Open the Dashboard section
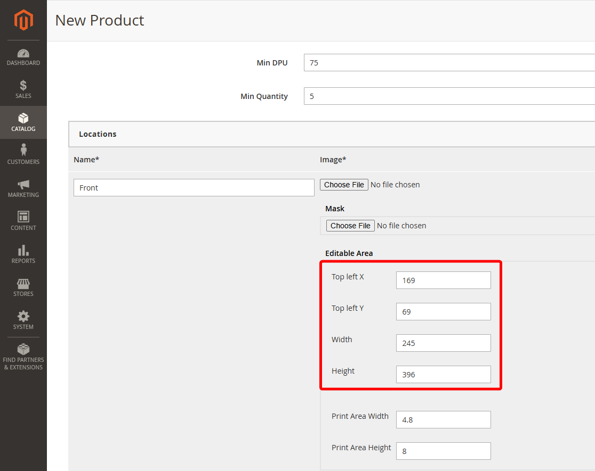Viewport: 595px width, 471px height. pyautogui.click(x=23, y=57)
